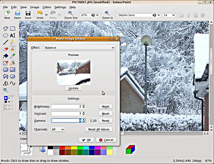The width and height of the screenshot is (214, 164).
Task: Click the Zoom In magnifier icon
Action: [107, 13]
